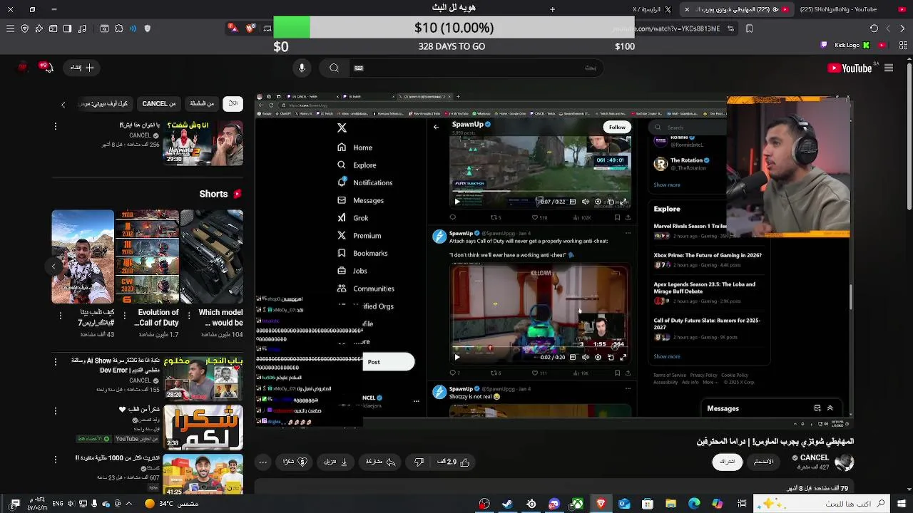Open the browser hamburger menu

point(10,28)
